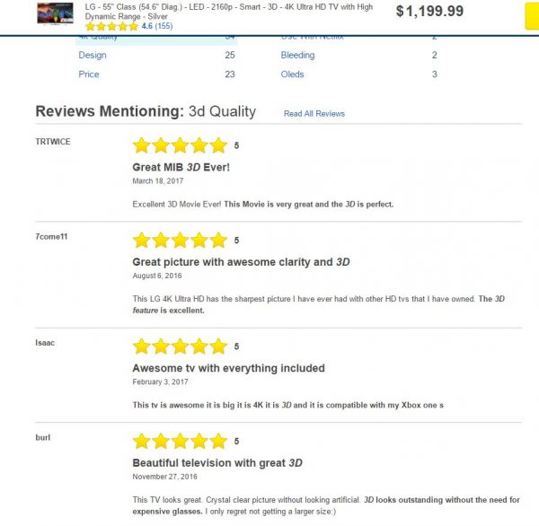Open the Great MIB 3D Ever! review

coord(181,167)
